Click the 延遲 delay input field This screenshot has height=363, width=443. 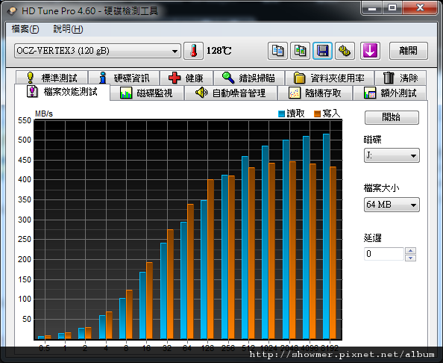tap(383, 254)
